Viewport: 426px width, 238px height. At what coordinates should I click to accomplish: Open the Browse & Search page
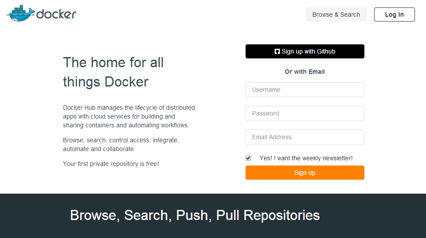pyautogui.click(x=336, y=14)
